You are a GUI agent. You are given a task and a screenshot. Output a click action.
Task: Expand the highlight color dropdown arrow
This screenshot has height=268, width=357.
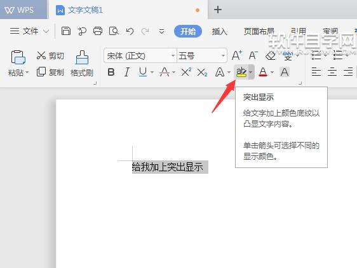point(251,72)
